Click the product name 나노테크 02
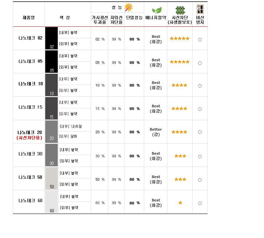The width and height of the screenshot is (264, 238). click(x=30, y=38)
